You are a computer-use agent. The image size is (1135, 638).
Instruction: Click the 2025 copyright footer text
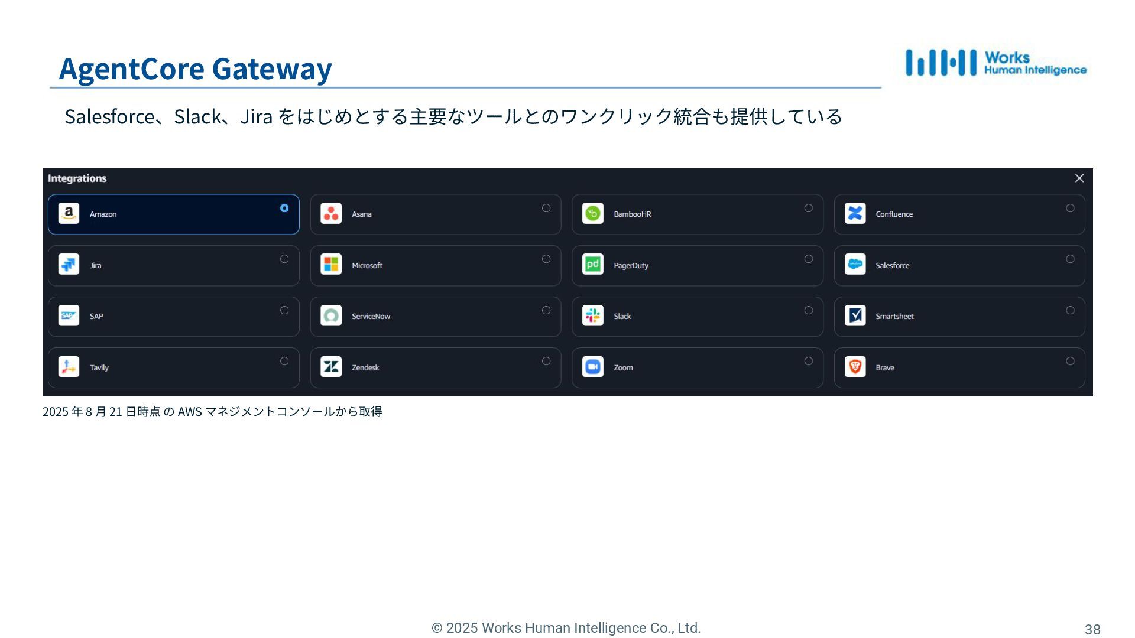tap(566, 628)
